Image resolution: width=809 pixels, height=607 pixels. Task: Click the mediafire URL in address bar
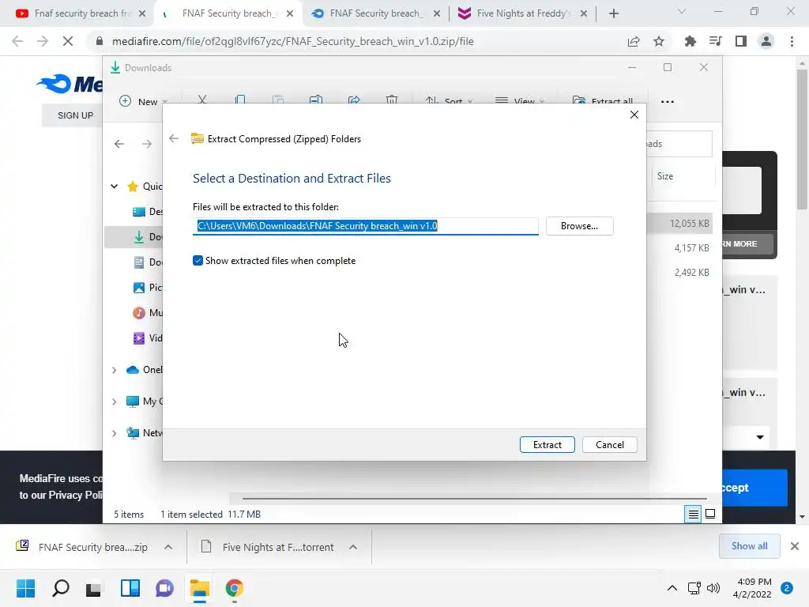(292, 41)
